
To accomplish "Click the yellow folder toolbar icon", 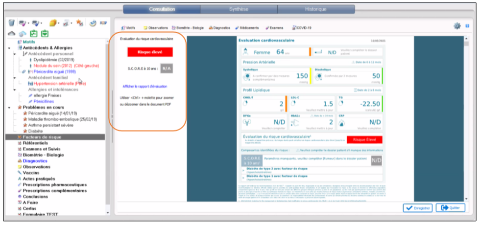I will 53,23.
